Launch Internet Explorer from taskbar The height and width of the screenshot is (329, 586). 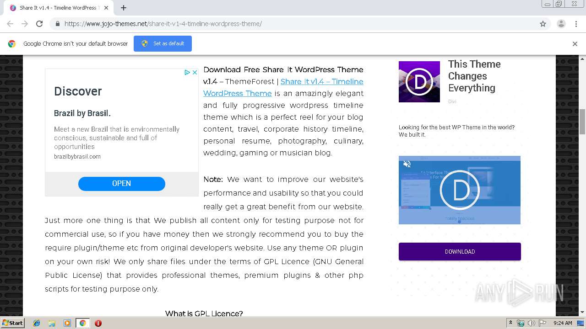37,323
